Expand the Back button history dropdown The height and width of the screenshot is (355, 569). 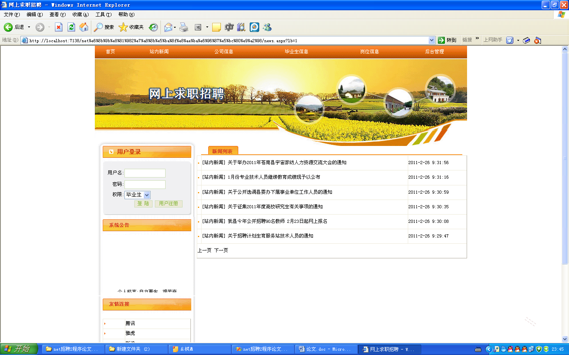coord(28,27)
